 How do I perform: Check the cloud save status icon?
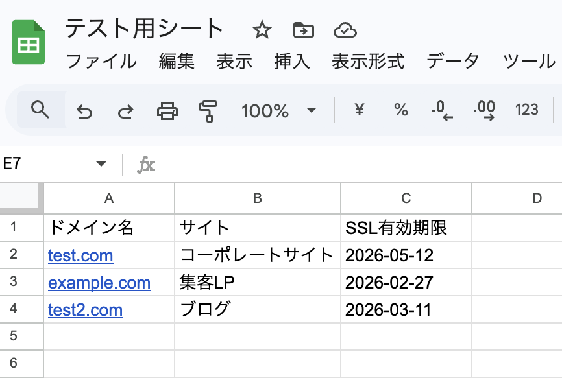coord(345,30)
